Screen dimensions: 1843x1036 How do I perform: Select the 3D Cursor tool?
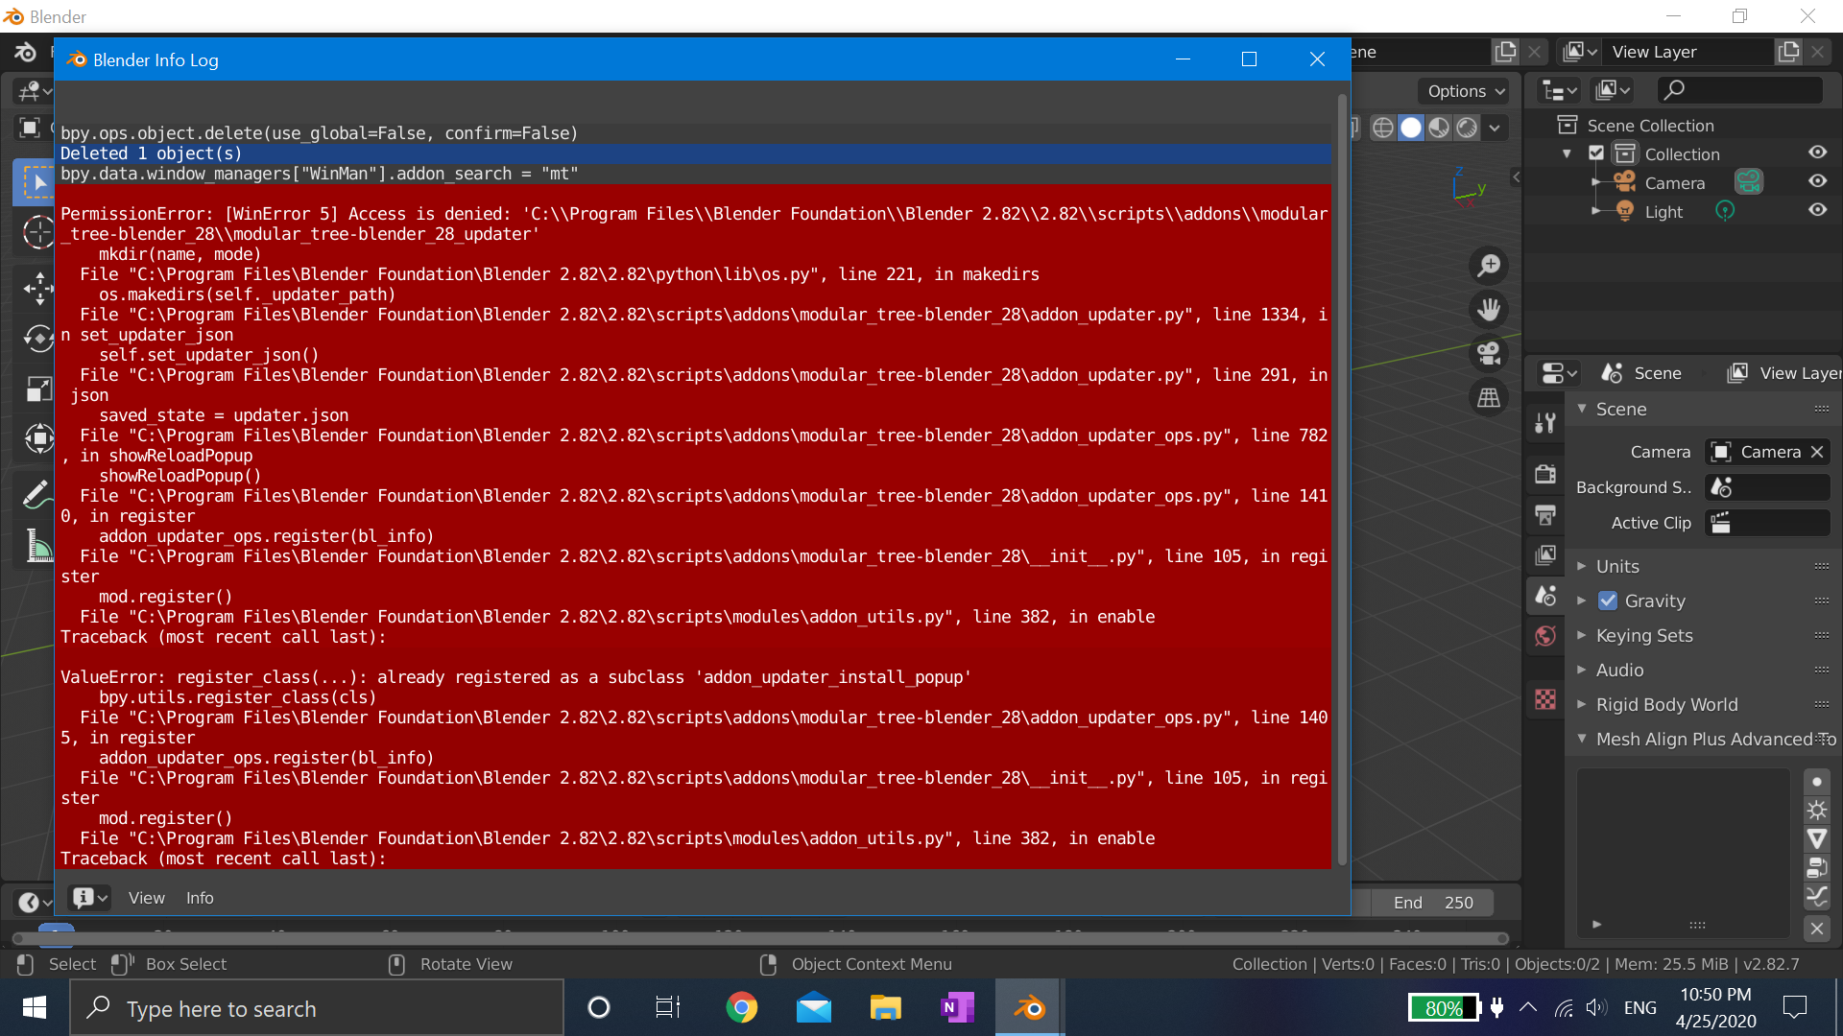click(x=38, y=233)
